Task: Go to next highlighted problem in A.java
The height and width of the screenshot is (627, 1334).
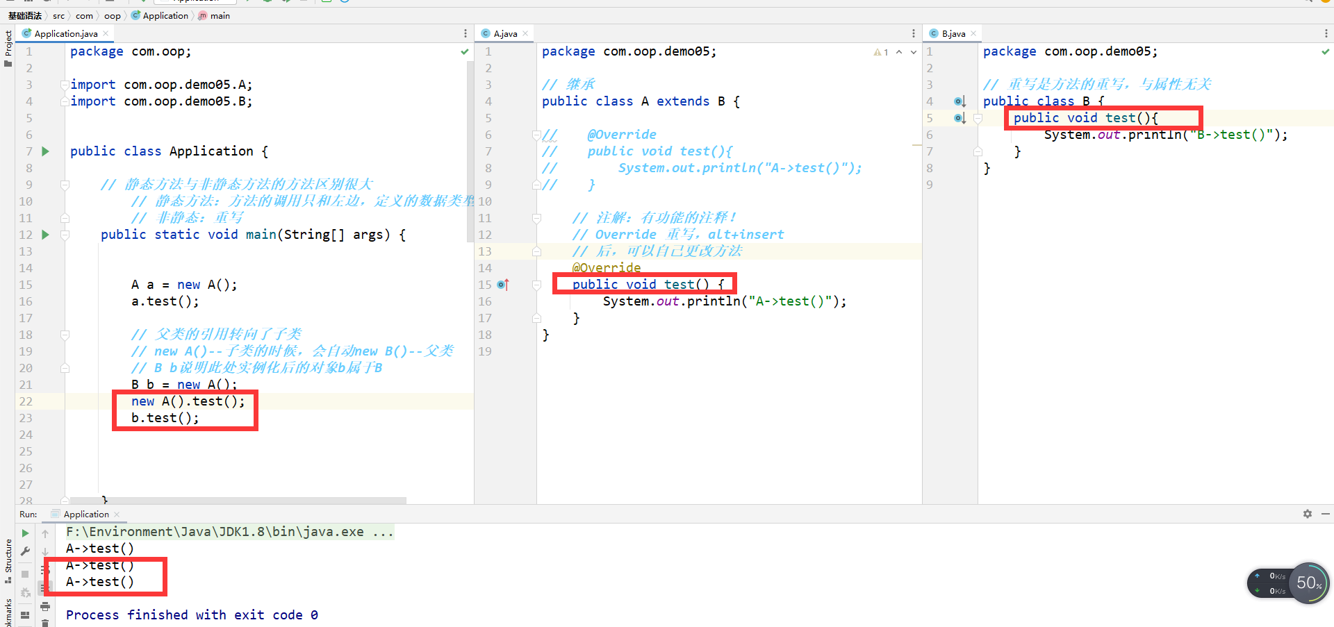Action: click(914, 52)
